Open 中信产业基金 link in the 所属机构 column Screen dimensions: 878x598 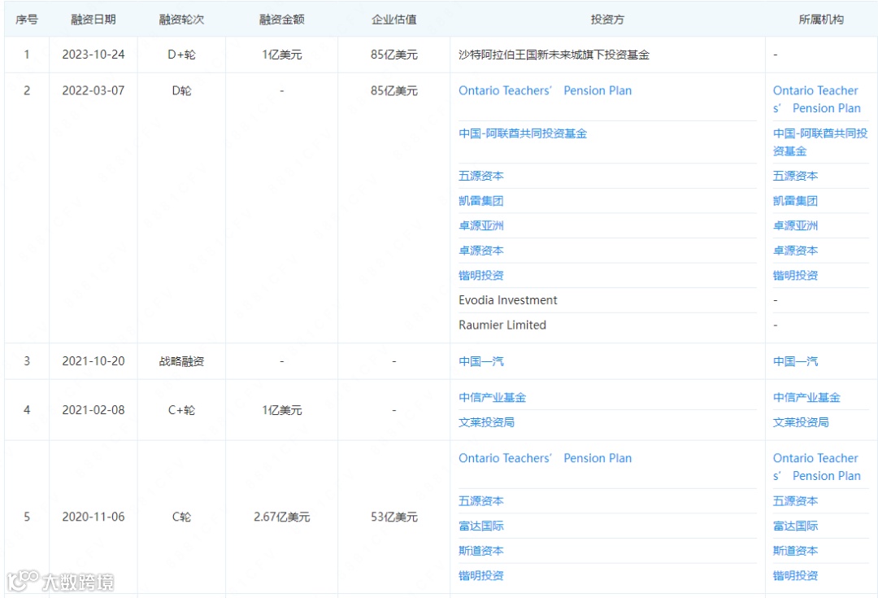pos(806,397)
